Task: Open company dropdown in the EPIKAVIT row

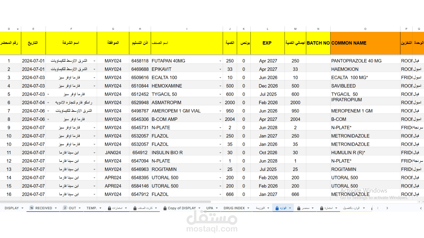Action: pyautogui.click(x=94, y=69)
